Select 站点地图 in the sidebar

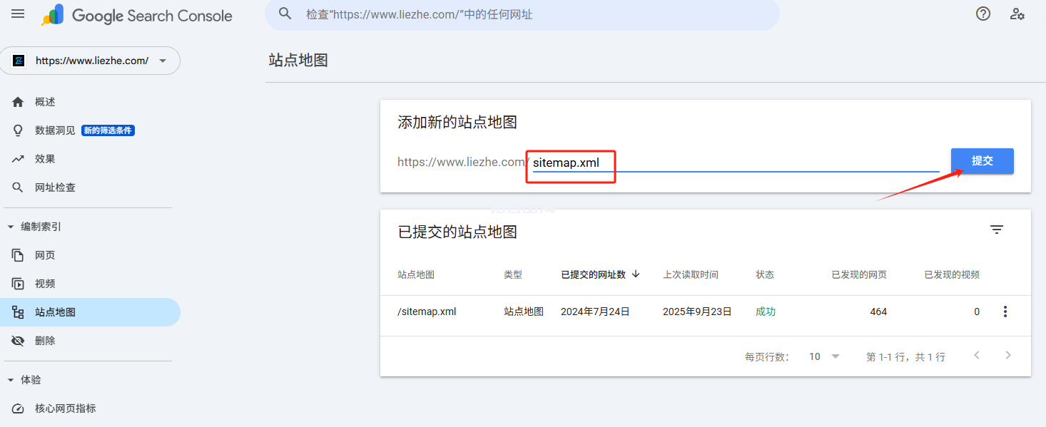click(90, 312)
